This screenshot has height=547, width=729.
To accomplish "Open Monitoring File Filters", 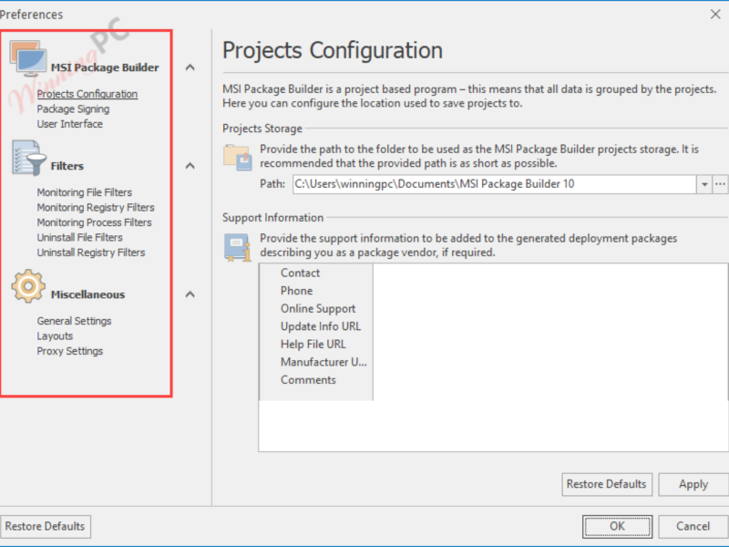I will coord(84,192).
